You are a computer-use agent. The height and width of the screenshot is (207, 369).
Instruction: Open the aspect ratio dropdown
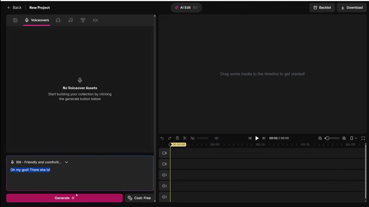[x=353, y=138]
